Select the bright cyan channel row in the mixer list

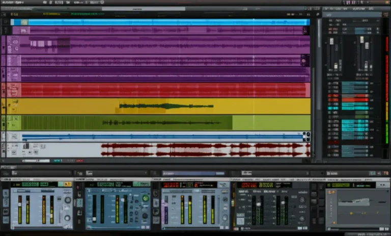point(348,108)
